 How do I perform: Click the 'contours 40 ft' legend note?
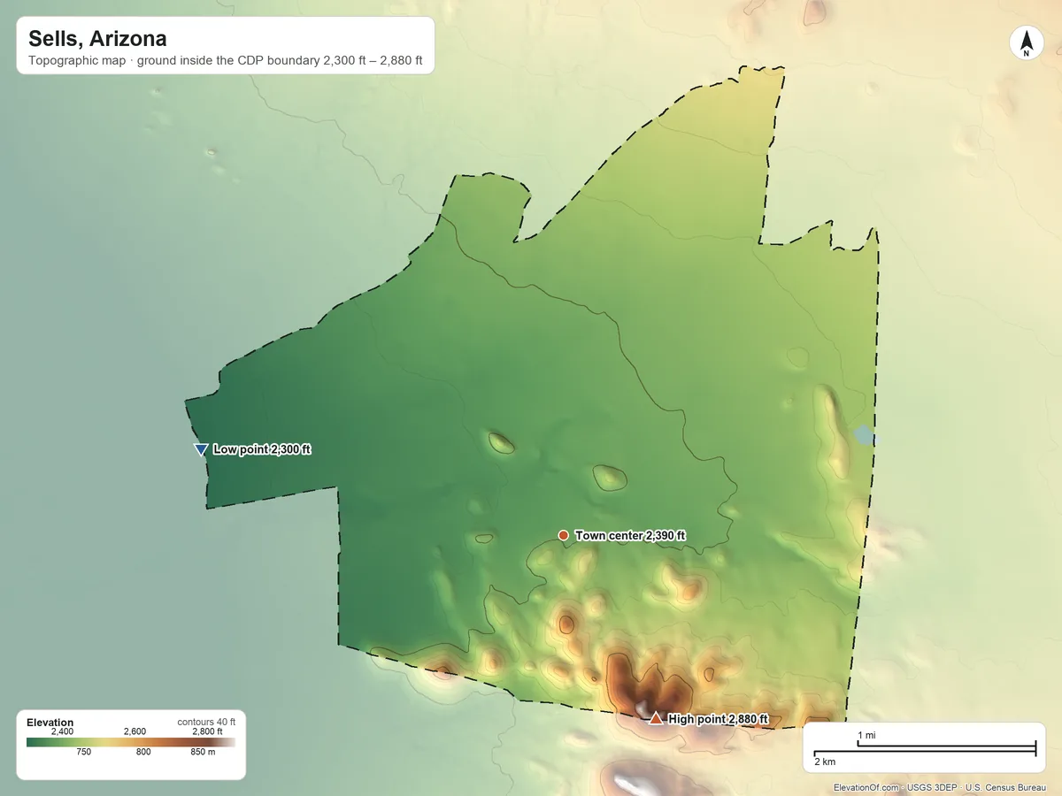[206, 722]
